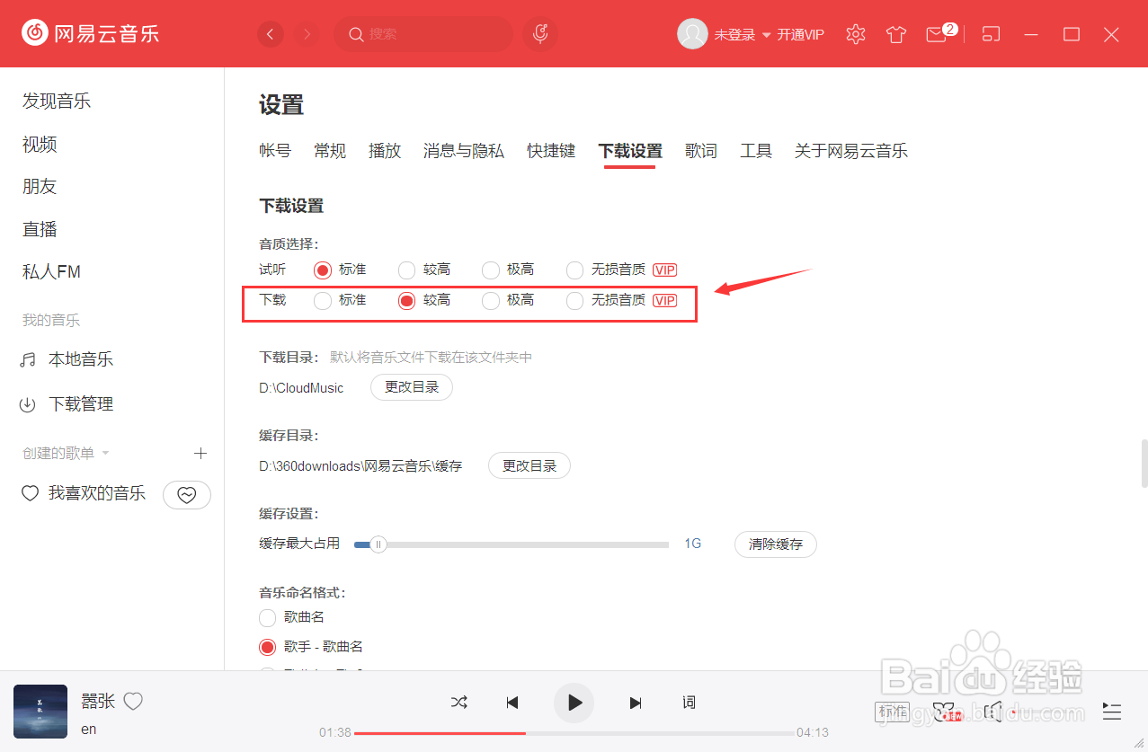Click the 下载管理 download icon

pyautogui.click(x=28, y=405)
